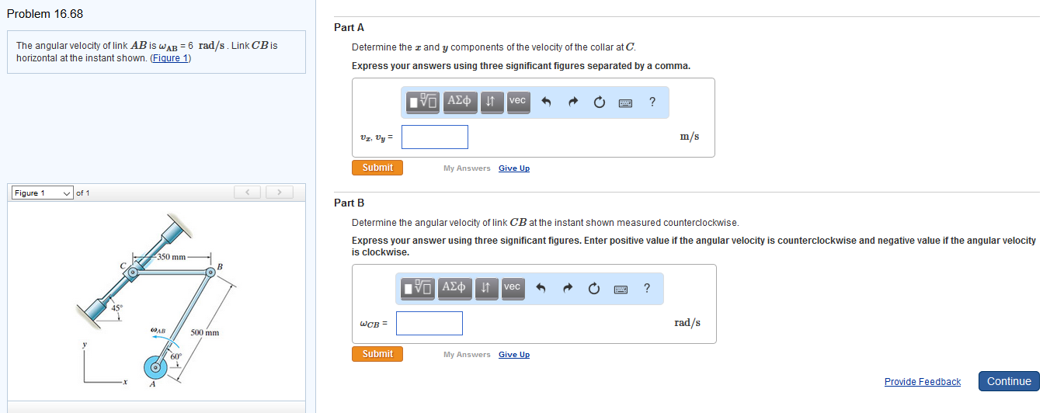This screenshot has width=1057, height=413.
Task: Open the Figure 1 selector dropdown
Action: pos(43,193)
